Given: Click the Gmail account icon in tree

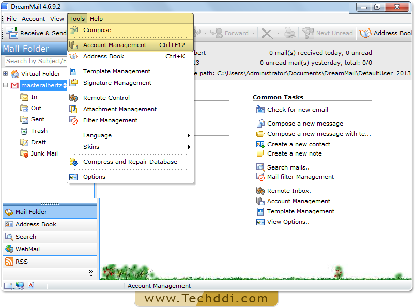Looking at the screenshot, I should [x=14, y=85].
